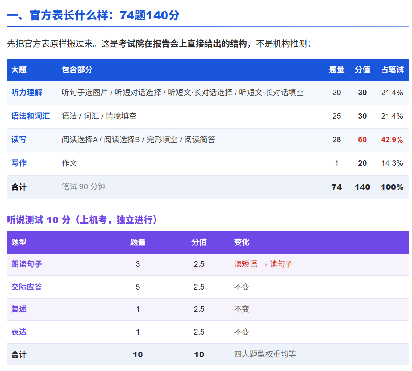
Task: Click the '变化' column header
Action: 242,242
